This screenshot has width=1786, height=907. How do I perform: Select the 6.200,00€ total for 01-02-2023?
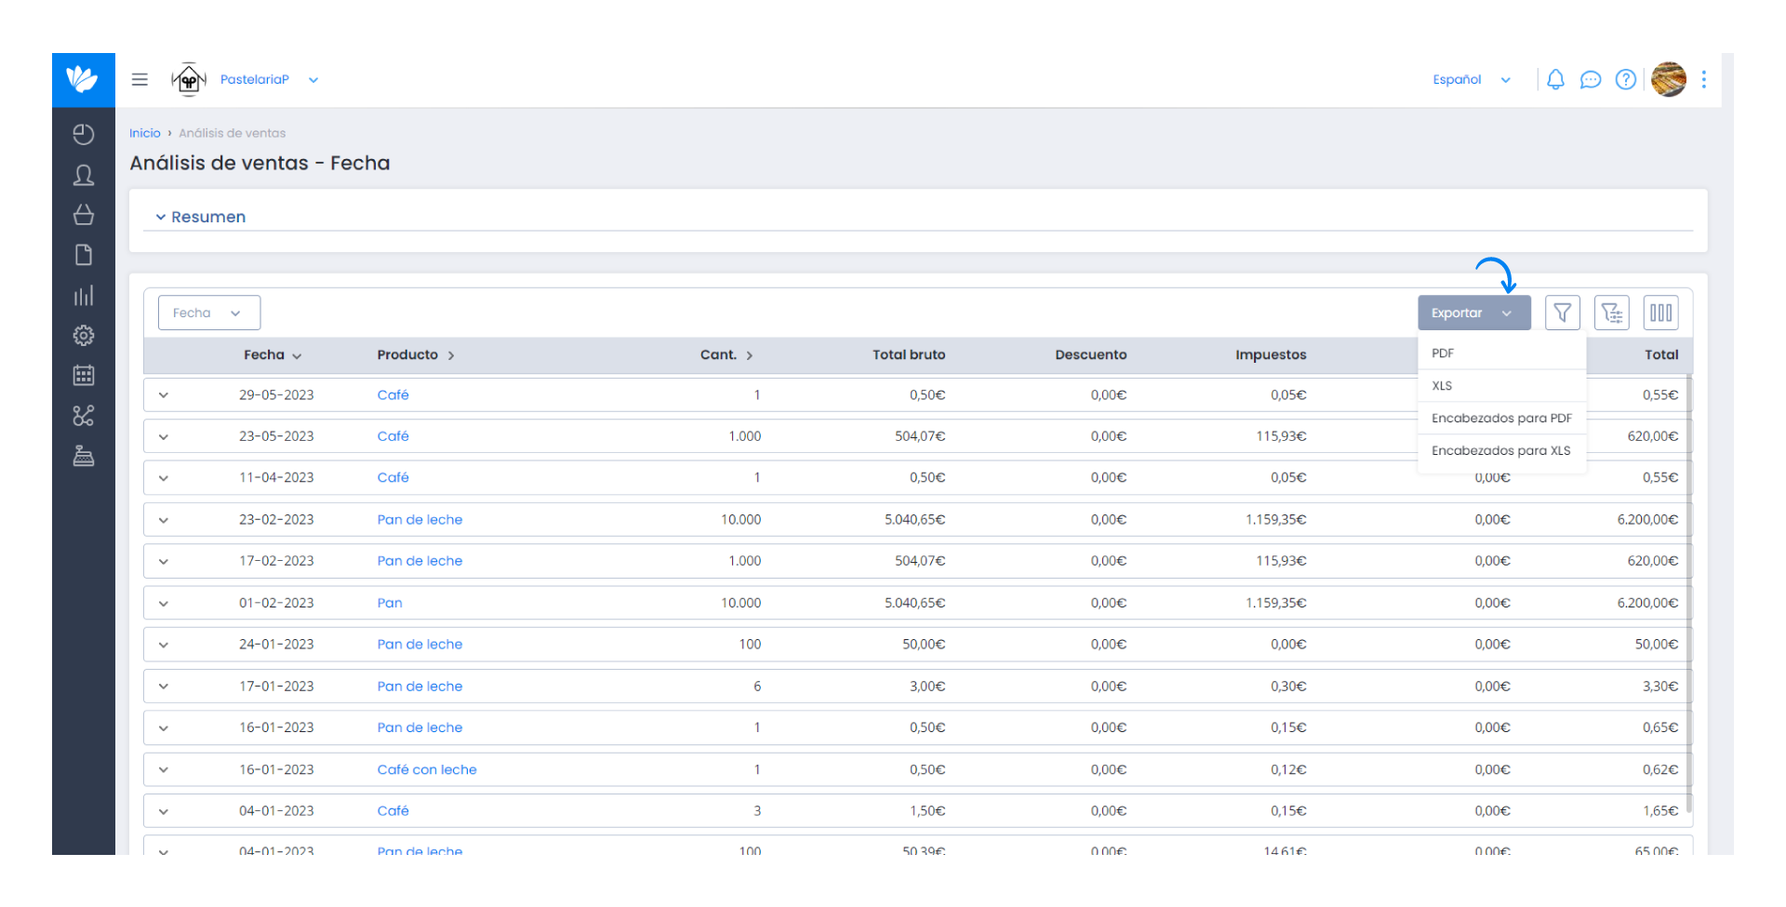[1647, 603]
